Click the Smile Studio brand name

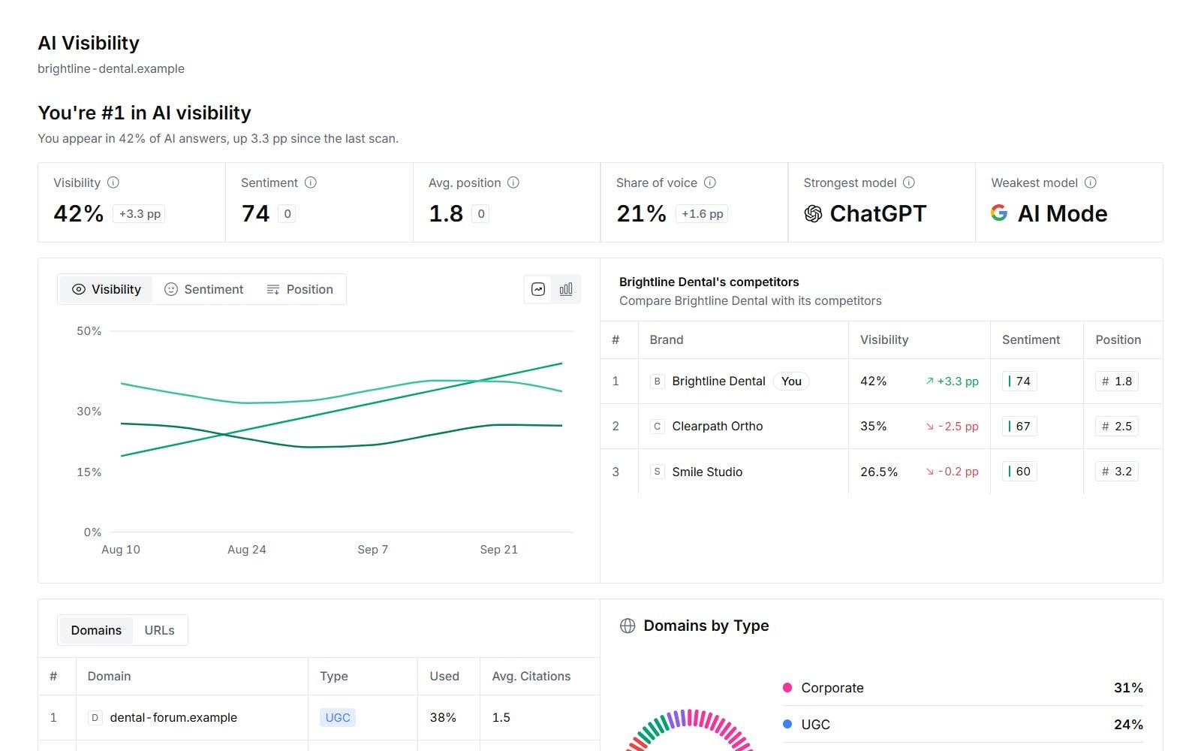coord(707,472)
